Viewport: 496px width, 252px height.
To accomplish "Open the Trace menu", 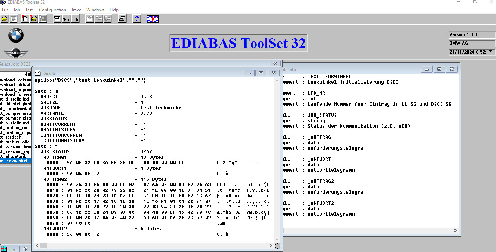I will pyautogui.click(x=76, y=10).
